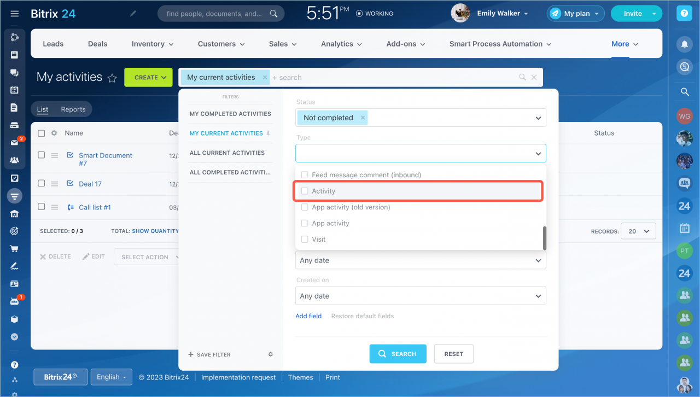700x397 pixels.
Task: Click the Search button in filter panel
Action: pyautogui.click(x=398, y=354)
